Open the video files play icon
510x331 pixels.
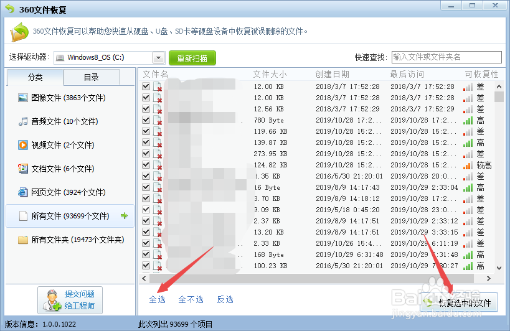click(23, 145)
